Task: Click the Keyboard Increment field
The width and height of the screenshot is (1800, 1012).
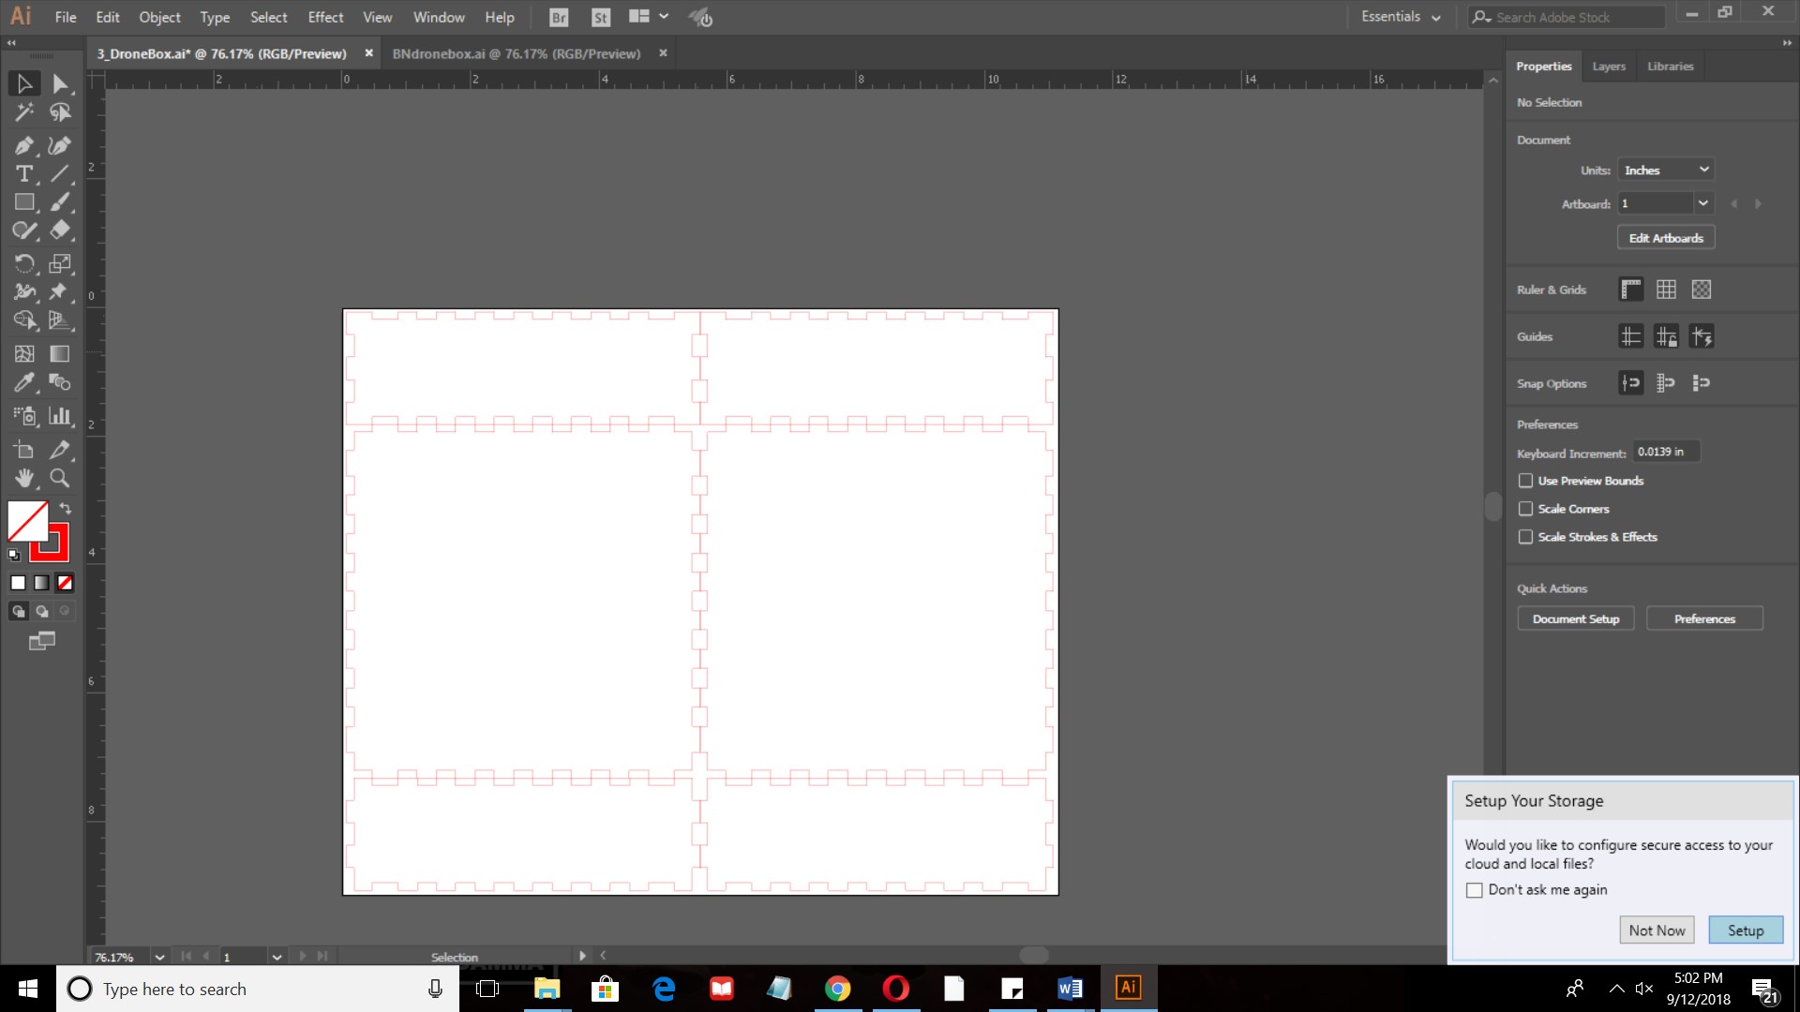Action: pyautogui.click(x=1665, y=452)
